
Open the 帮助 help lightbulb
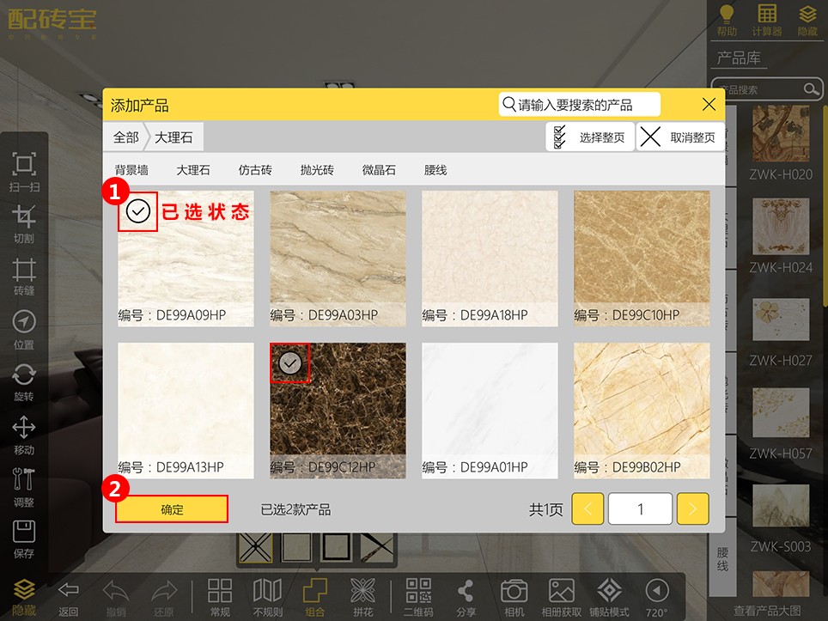click(727, 20)
